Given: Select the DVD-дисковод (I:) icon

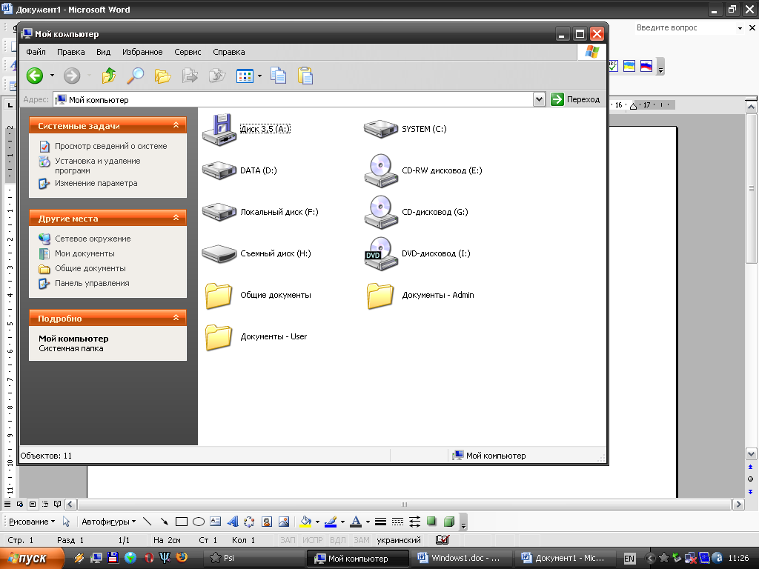Looking at the screenshot, I should [x=381, y=253].
